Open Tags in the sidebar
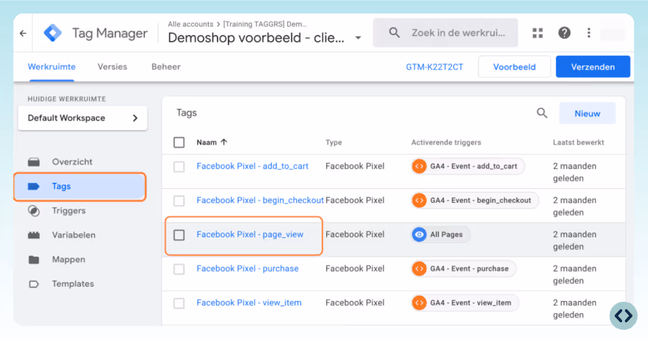 coord(79,186)
